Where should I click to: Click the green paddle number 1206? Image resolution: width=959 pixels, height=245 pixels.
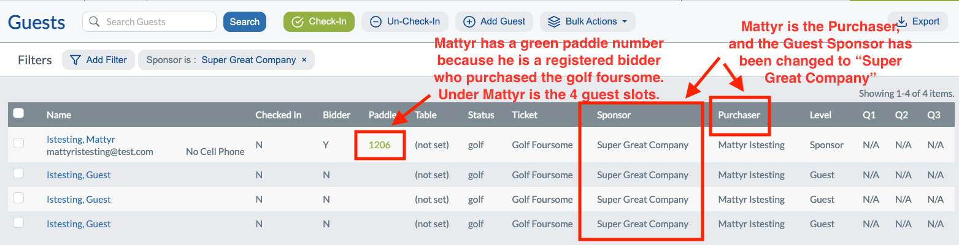pyautogui.click(x=379, y=145)
